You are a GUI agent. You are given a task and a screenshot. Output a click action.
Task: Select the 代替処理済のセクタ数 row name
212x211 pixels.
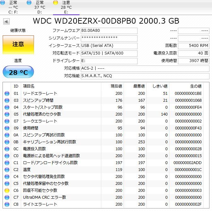[42, 114]
